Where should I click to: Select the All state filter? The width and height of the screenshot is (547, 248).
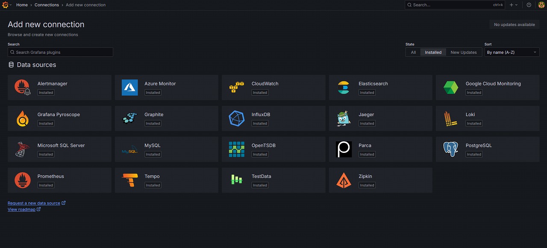(413, 52)
